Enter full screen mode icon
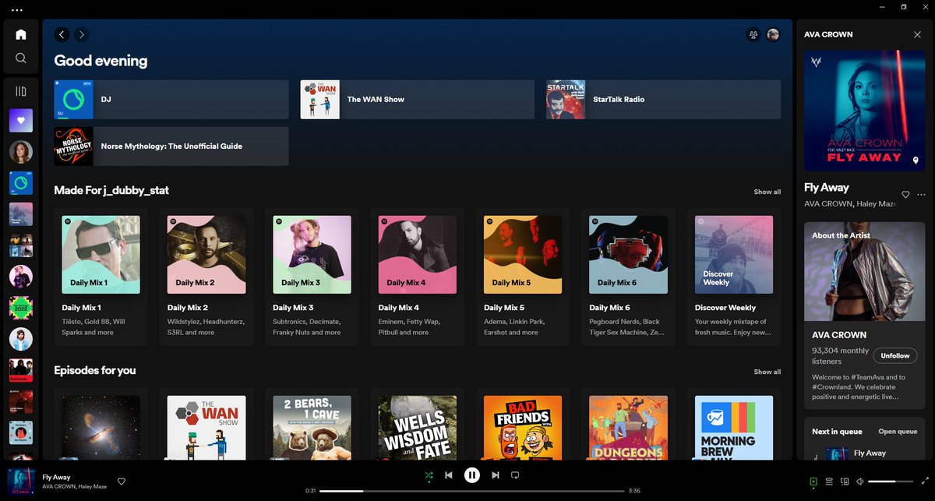Viewport: 935px width, 501px height. click(924, 482)
